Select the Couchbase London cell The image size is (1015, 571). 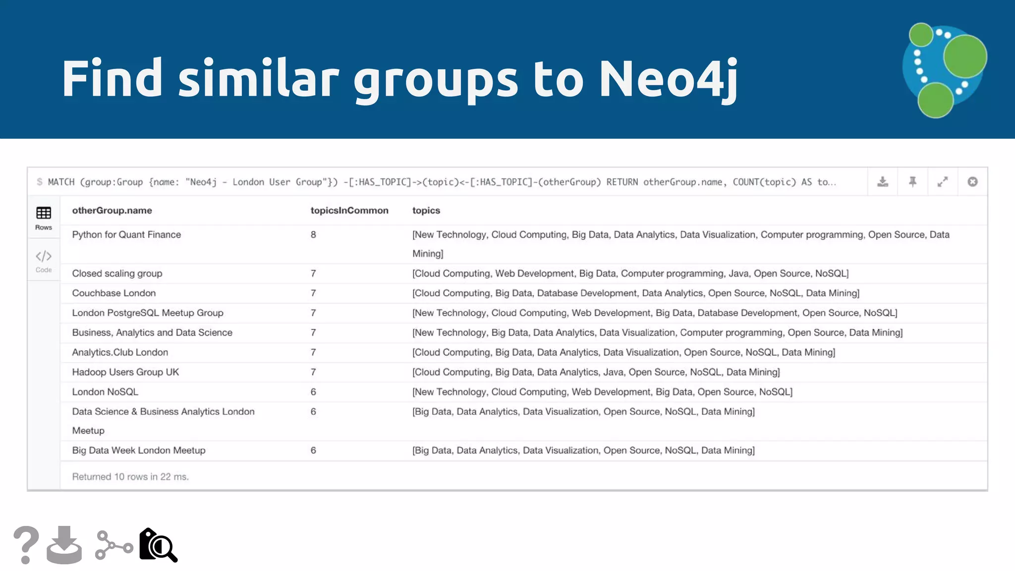114,293
